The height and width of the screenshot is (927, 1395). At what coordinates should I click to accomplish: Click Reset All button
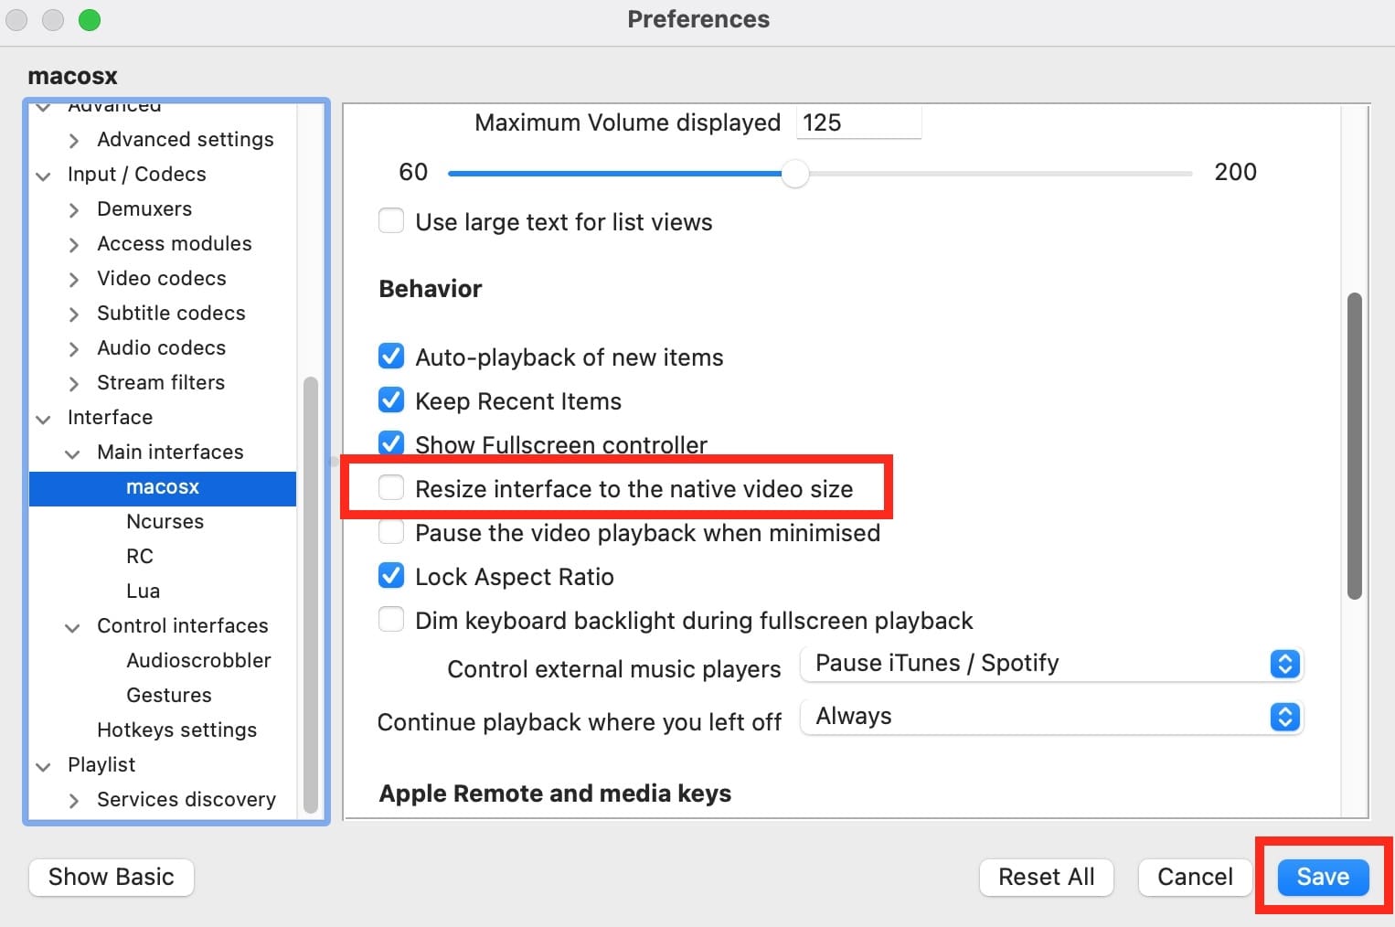pos(1046,877)
